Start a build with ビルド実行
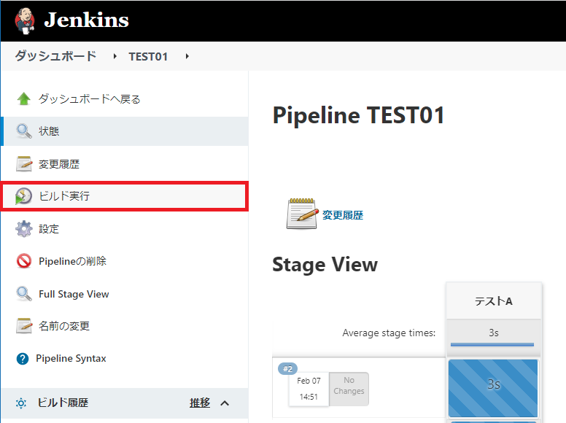 click(125, 196)
